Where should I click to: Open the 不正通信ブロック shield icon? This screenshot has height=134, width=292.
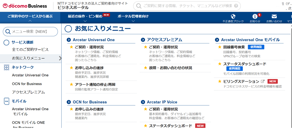[233, 17]
